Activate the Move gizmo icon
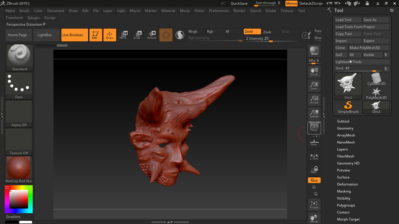 123,35
